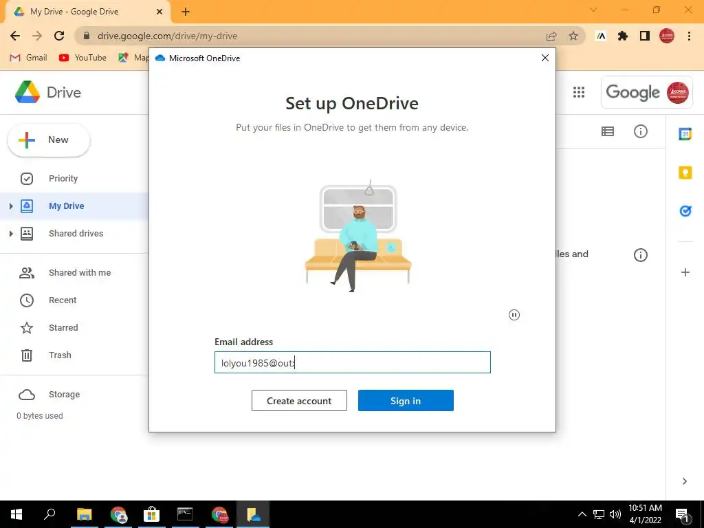Expand the Shared drives tree arrow

pyautogui.click(x=11, y=234)
